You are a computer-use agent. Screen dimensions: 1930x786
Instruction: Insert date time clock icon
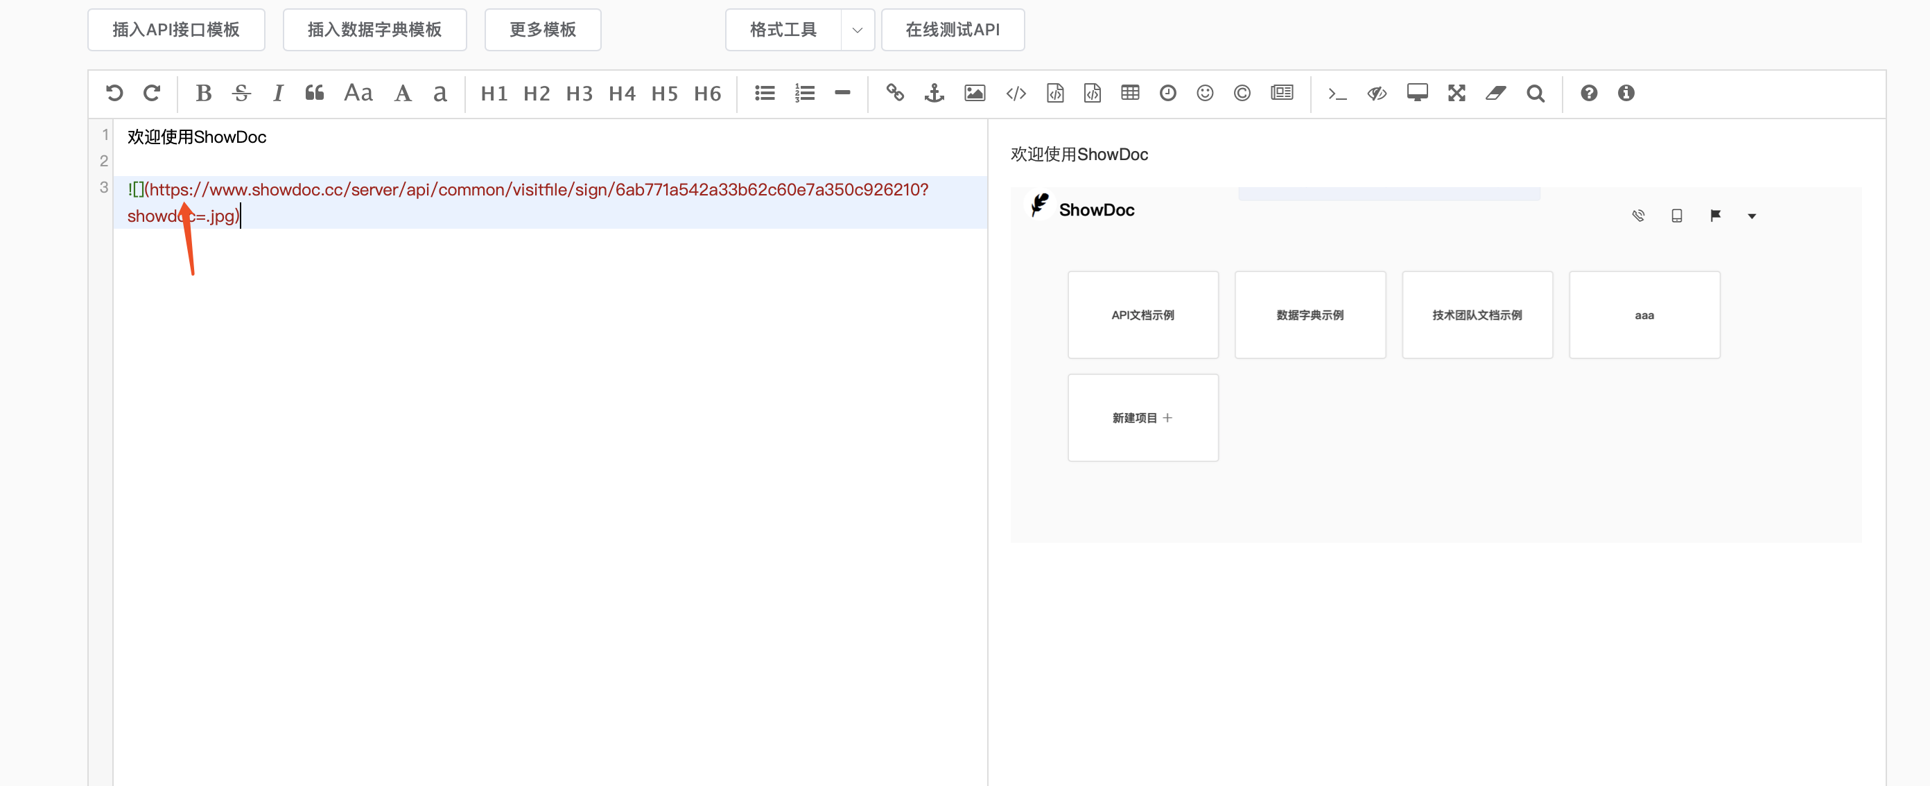1168,93
